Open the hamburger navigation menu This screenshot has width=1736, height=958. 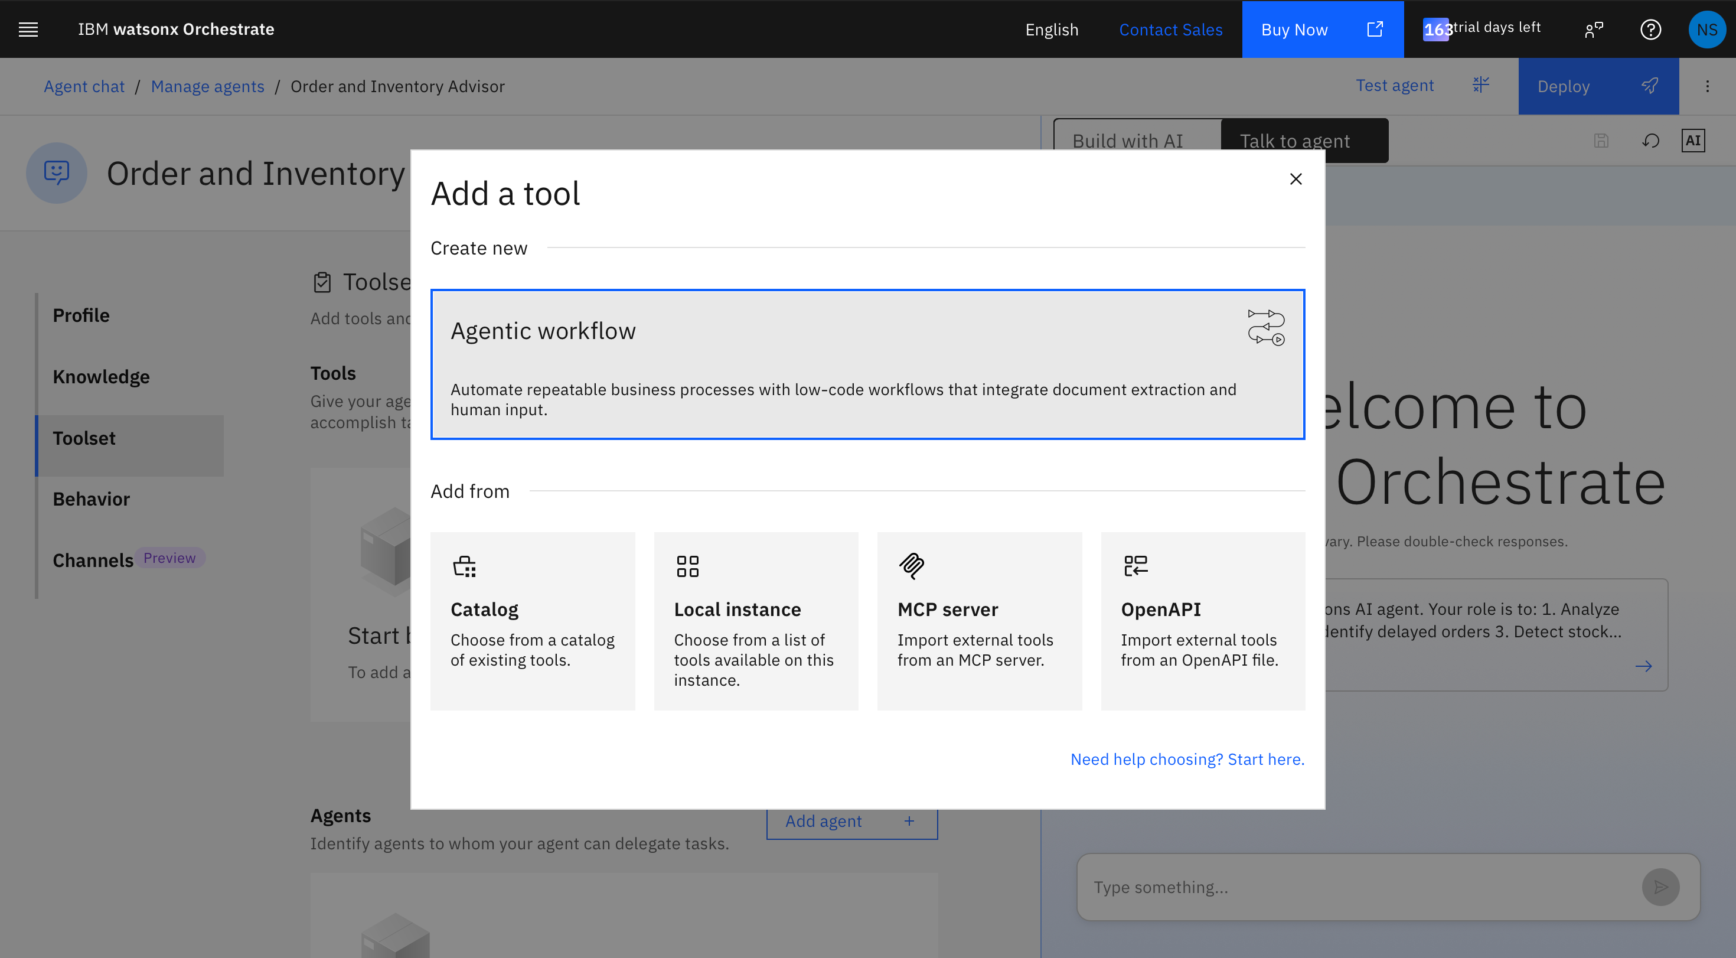coord(28,29)
